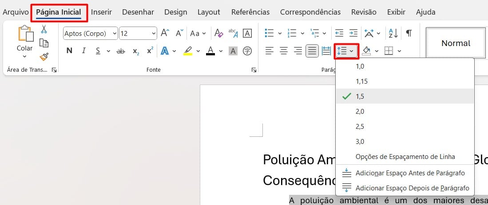Open the Fonte dialog launcher
This screenshot has height=205, width=488.
pos(254,70)
